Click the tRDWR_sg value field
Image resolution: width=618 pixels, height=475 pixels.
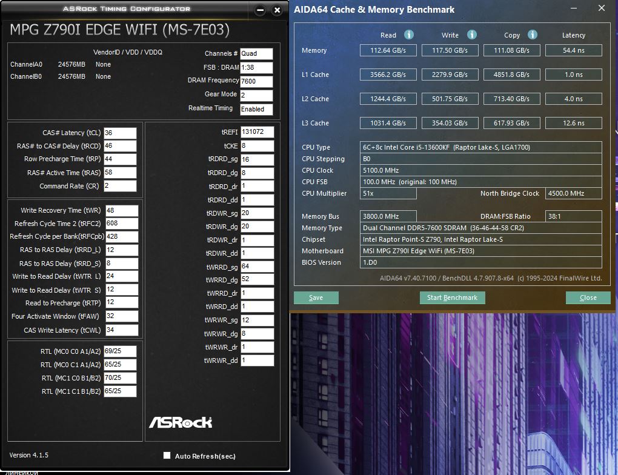pos(257,213)
